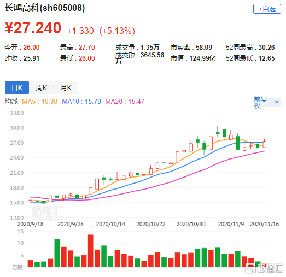Click the 24.00 price axis label
The width and height of the screenshot is (286, 277).
tap(17, 158)
